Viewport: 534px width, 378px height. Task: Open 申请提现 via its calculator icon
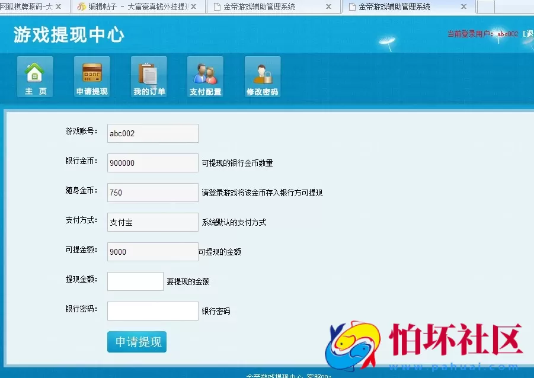coord(91,71)
